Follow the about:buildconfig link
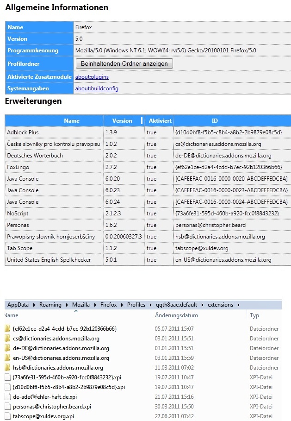Screen dimensions: 291x421 97,88
